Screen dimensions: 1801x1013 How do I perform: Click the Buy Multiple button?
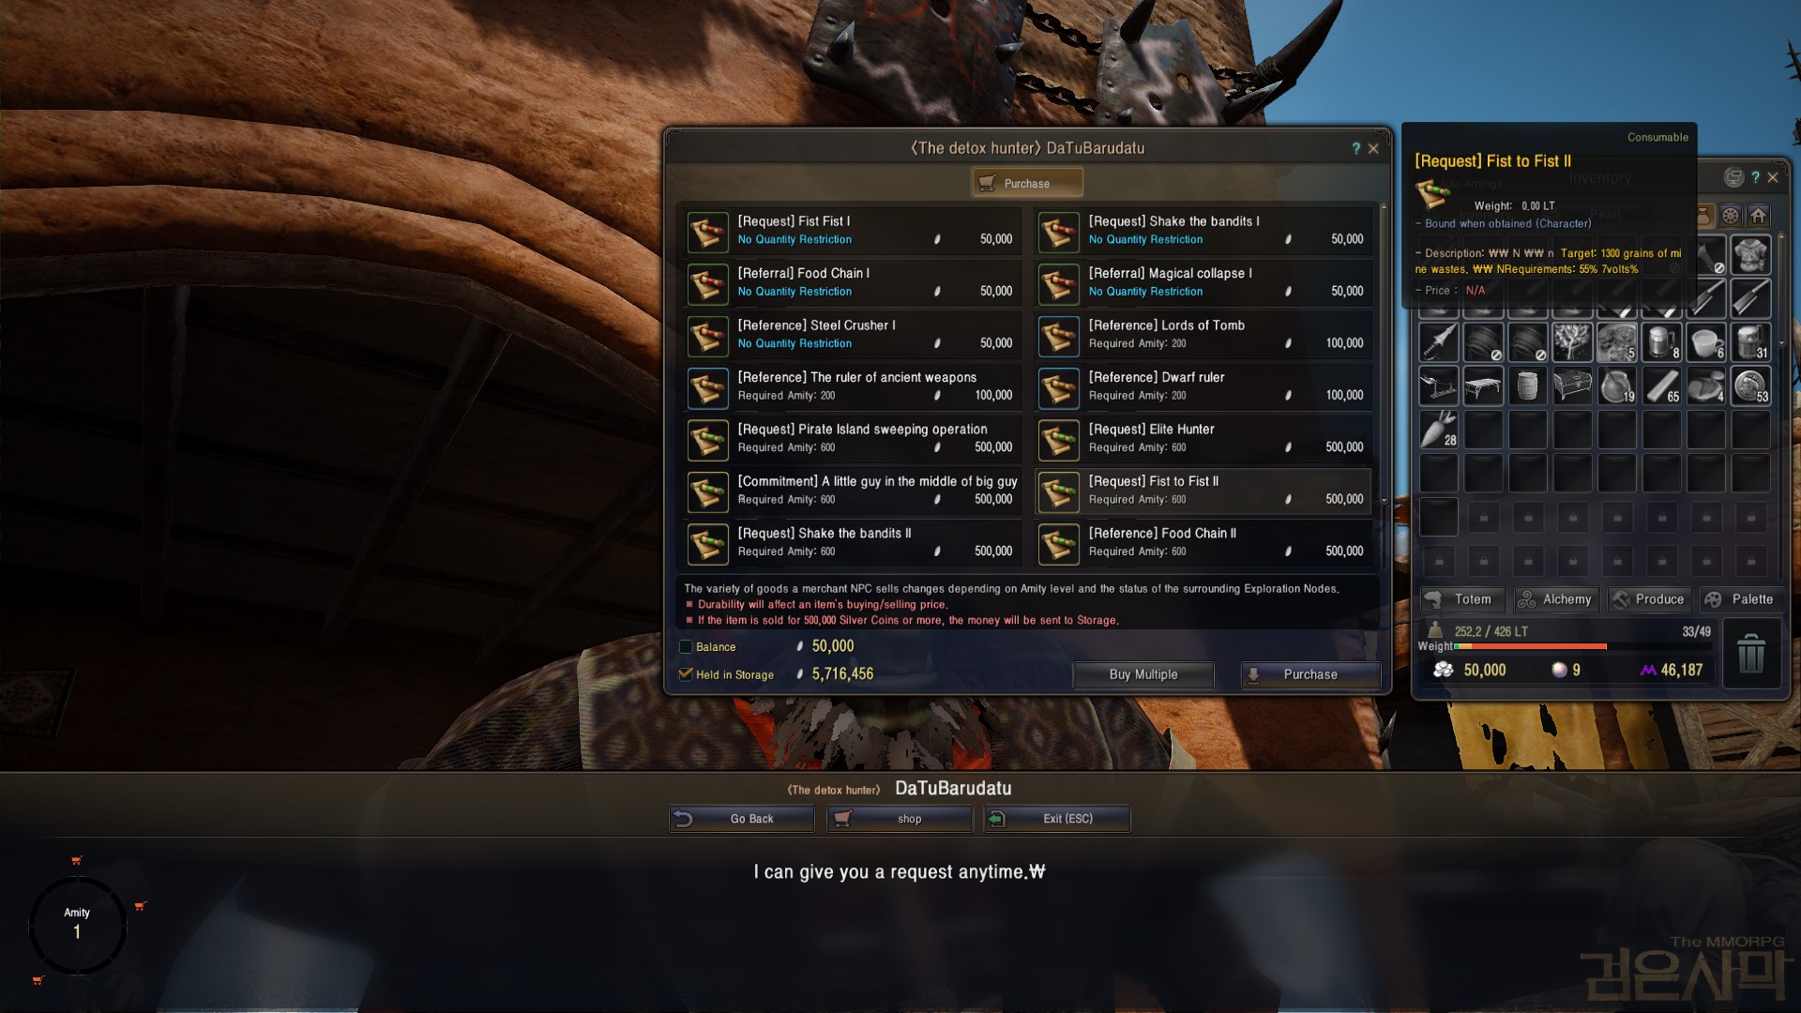click(x=1143, y=674)
